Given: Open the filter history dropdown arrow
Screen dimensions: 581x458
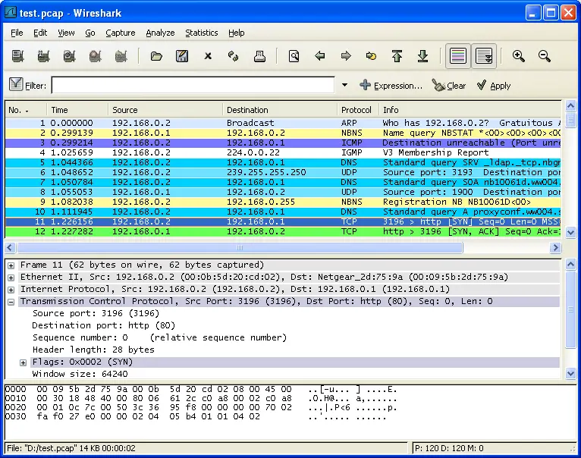Looking at the screenshot, I should [x=344, y=86].
